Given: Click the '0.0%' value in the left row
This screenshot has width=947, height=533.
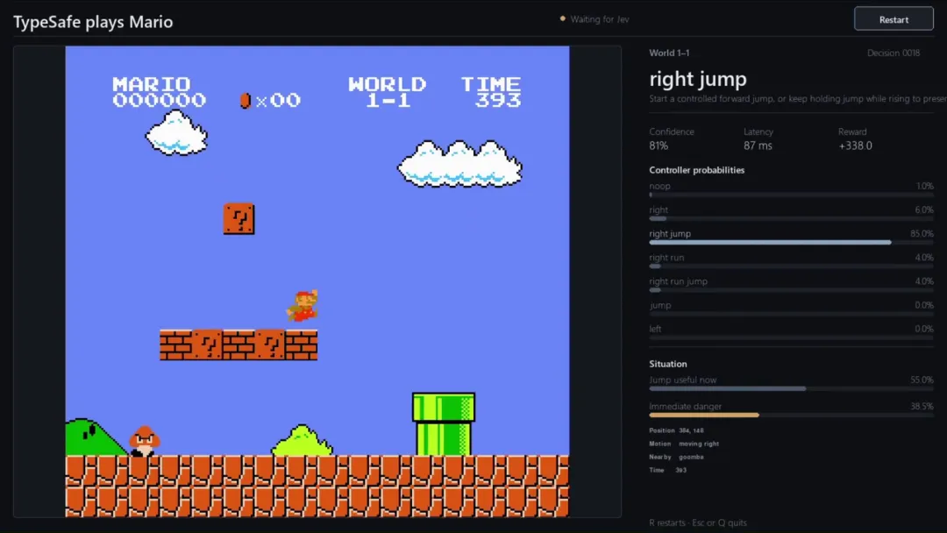Looking at the screenshot, I should [923, 329].
